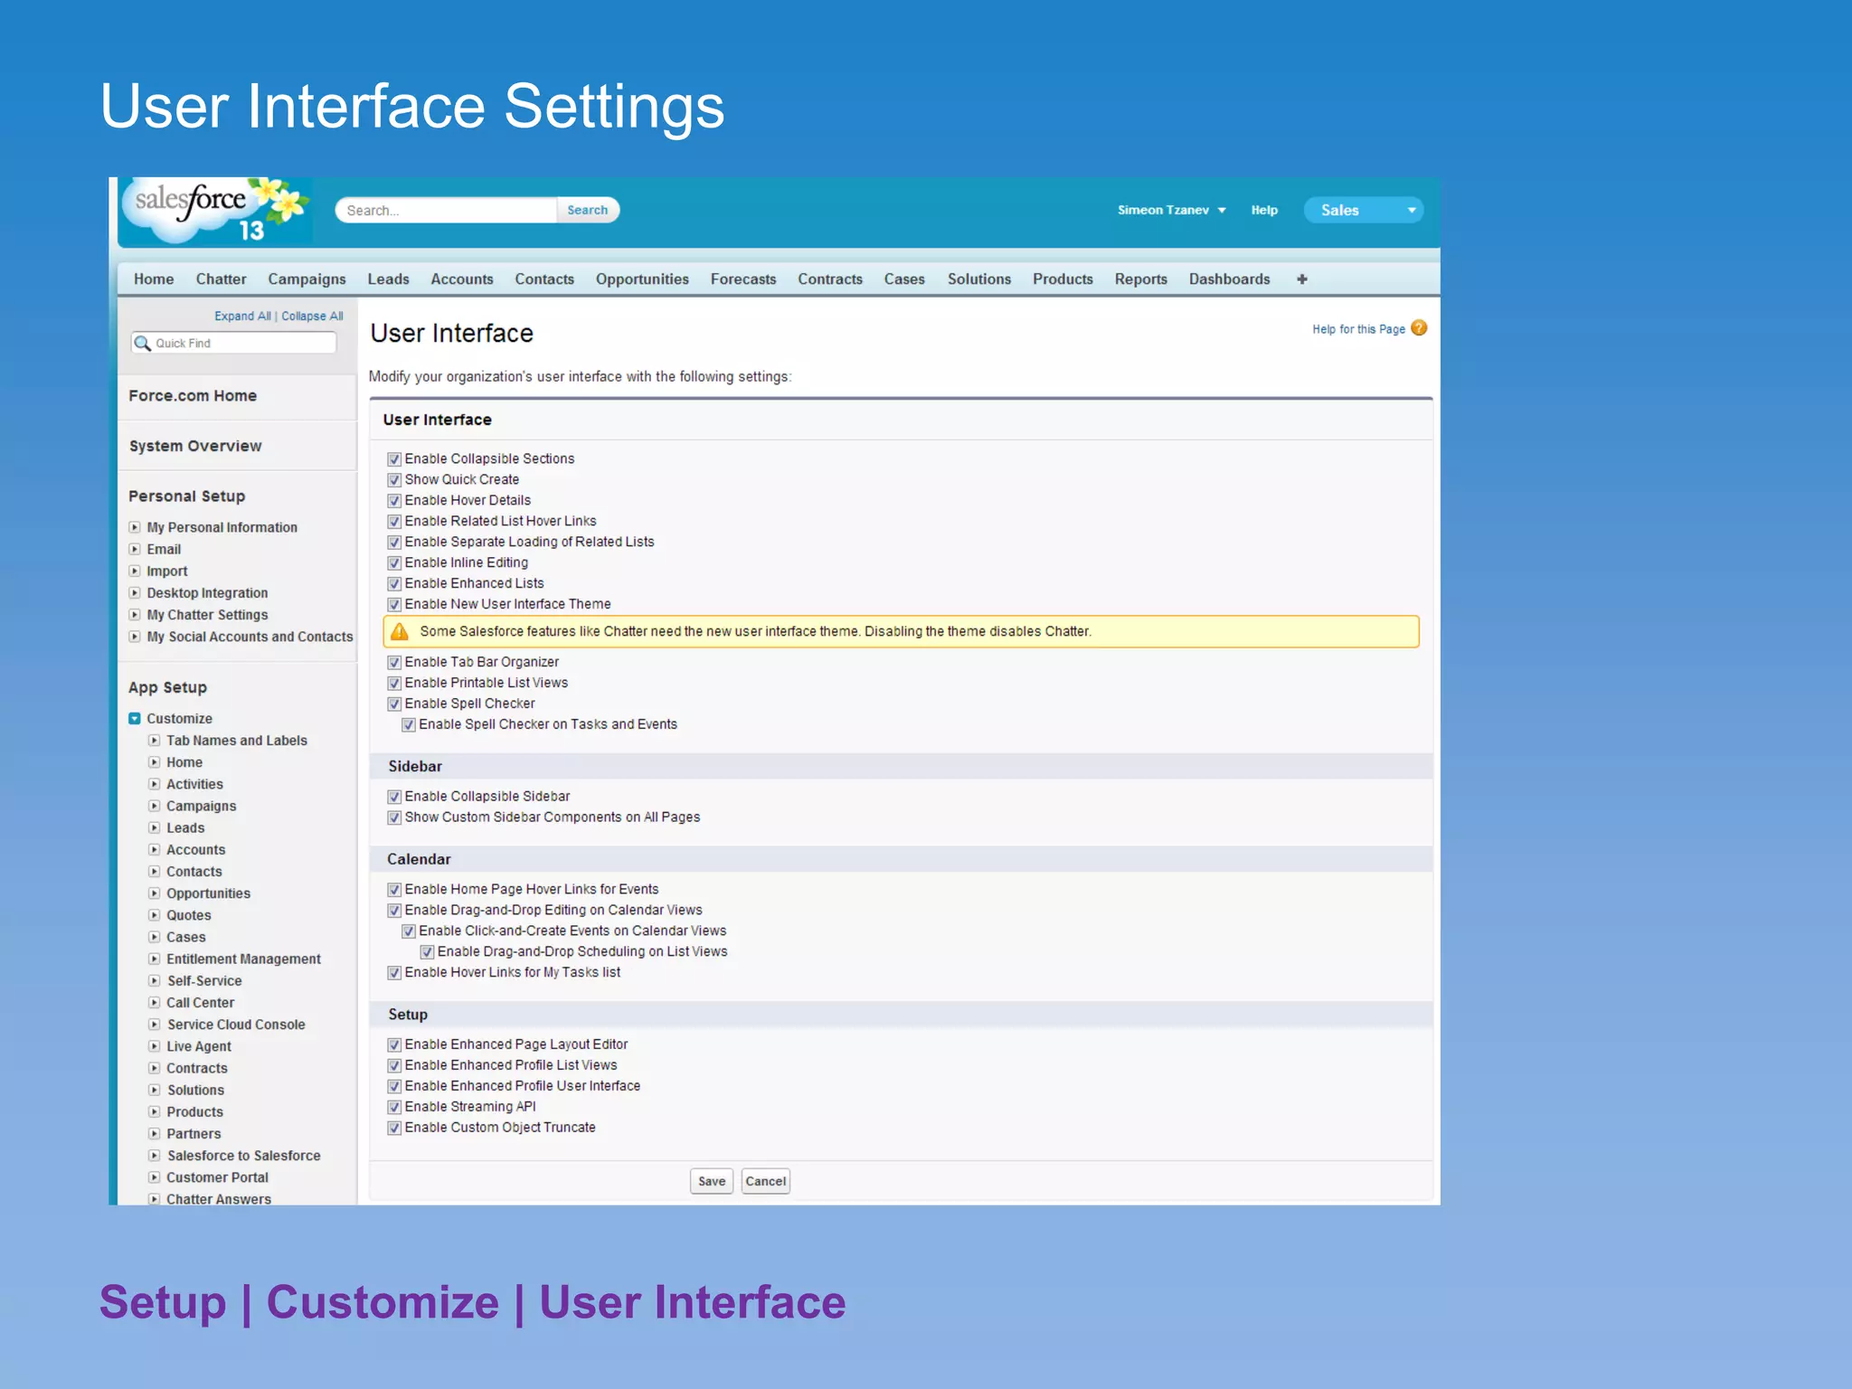The image size is (1852, 1389).
Task: Click Expand All link
Action: 242,316
